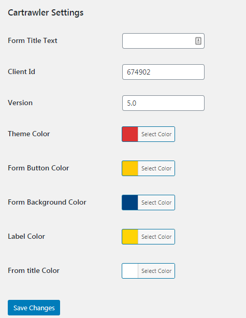Click the Form Title Text label
This screenshot has height=318, width=246.
pos(33,40)
